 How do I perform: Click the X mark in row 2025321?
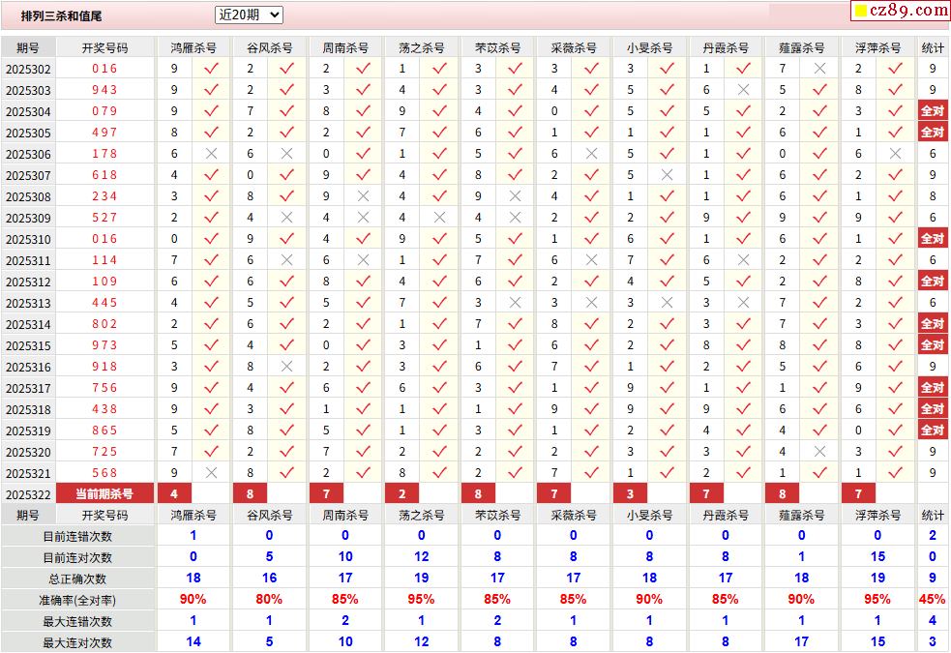pos(211,472)
